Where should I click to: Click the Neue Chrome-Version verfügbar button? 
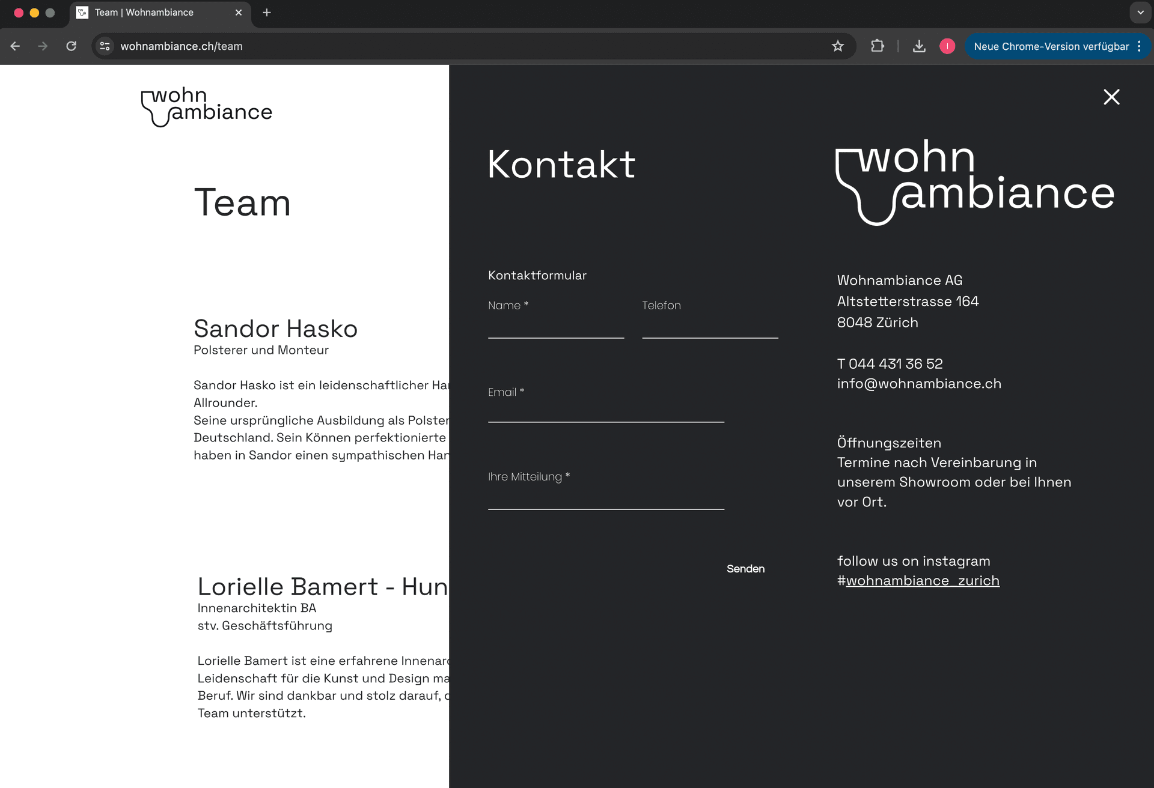click(x=1051, y=46)
